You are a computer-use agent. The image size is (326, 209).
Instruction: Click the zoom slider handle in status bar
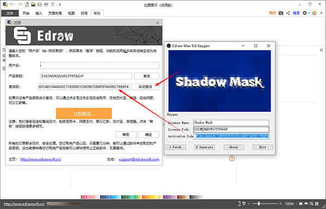tap(259, 204)
